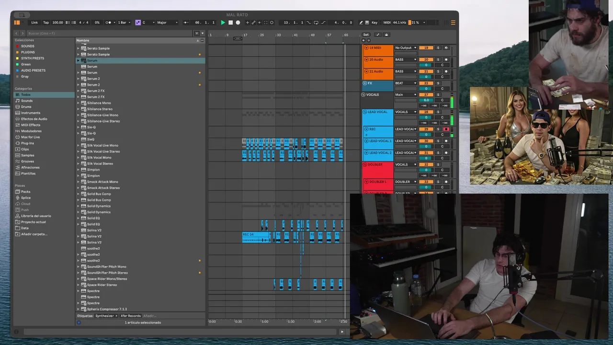Toggle the metronome button
This screenshot has width=613, height=345.
(109, 23)
